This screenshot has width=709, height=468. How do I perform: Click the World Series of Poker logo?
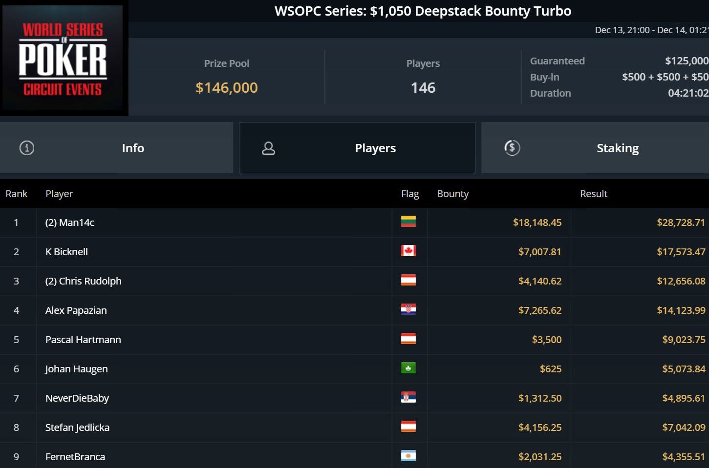pyautogui.click(x=64, y=58)
